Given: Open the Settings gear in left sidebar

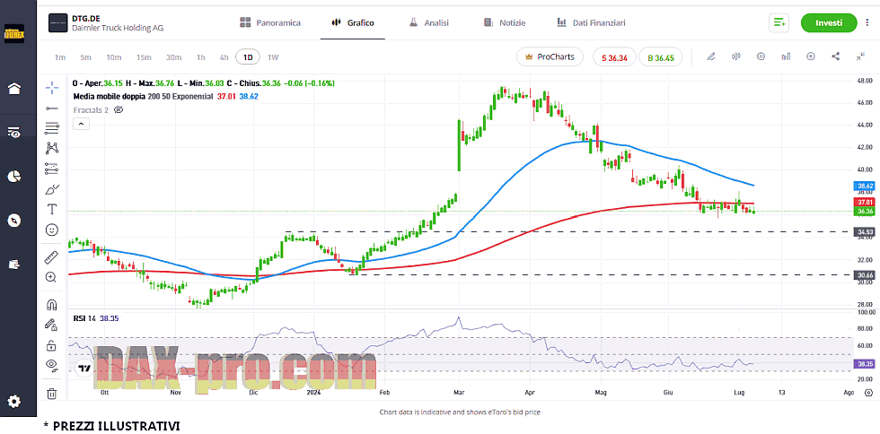Looking at the screenshot, I should click(14, 402).
